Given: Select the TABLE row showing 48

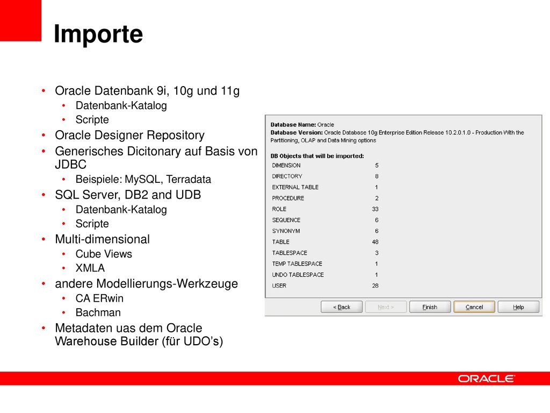Looking at the screenshot, I should (x=325, y=241).
